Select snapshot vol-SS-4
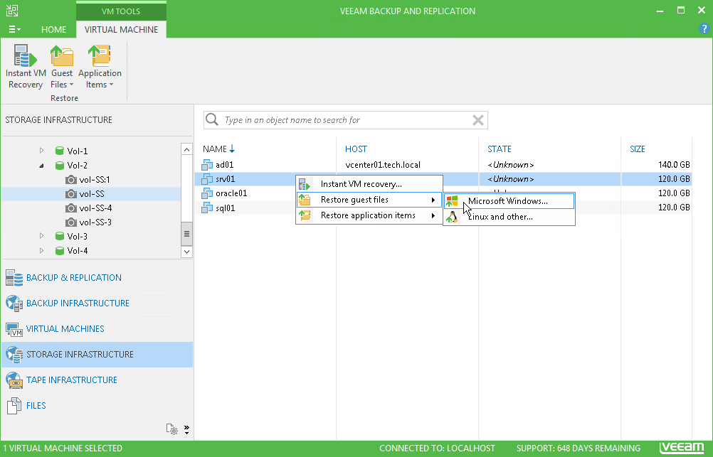Image resolution: width=713 pixels, height=457 pixels. pyautogui.click(x=89, y=208)
